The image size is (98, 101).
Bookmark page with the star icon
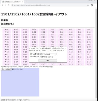[88, 5]
